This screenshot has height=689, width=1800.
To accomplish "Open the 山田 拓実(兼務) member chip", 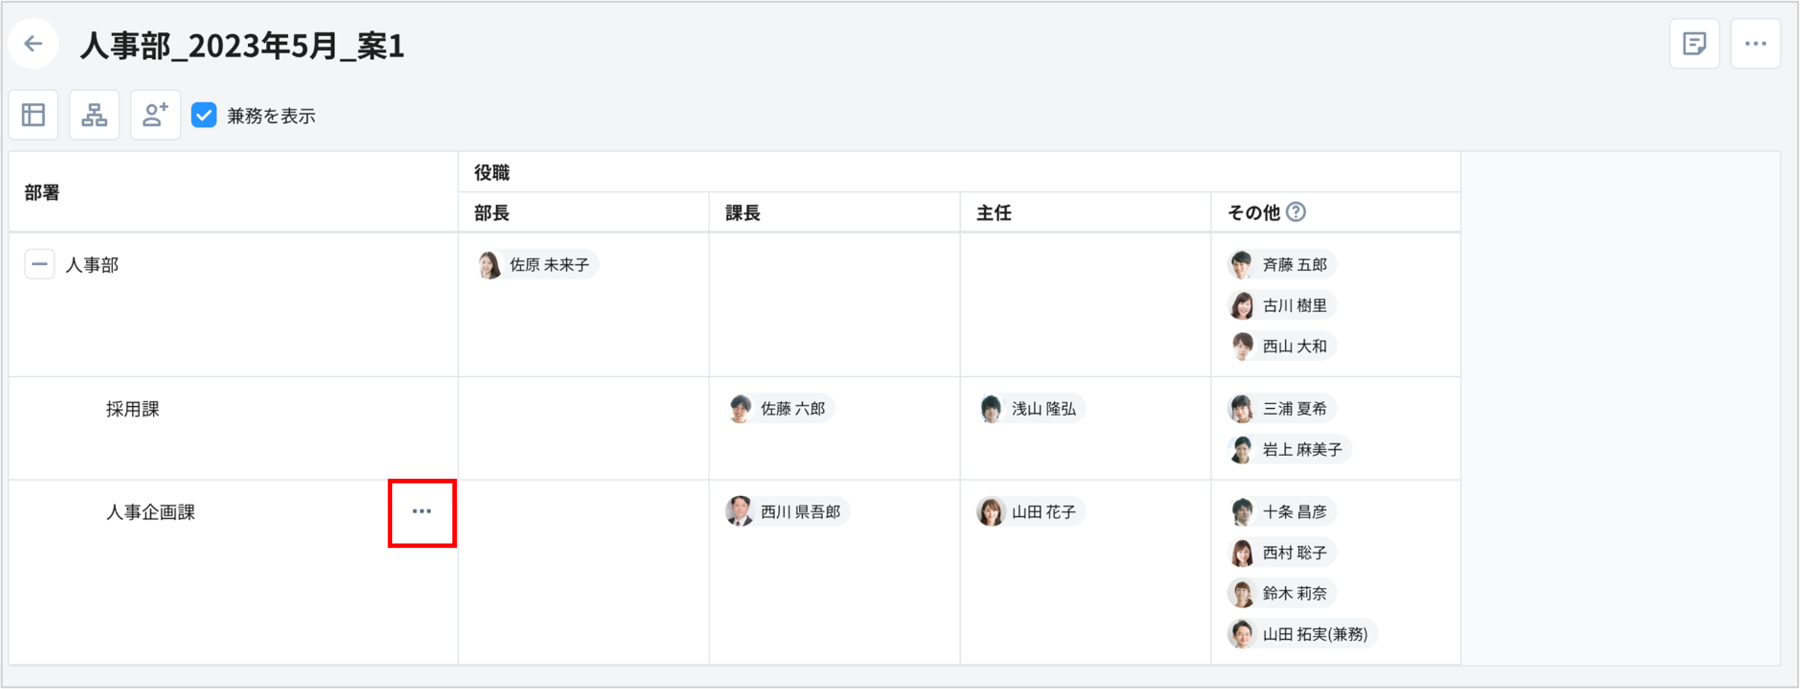I will pos(1302,634).
